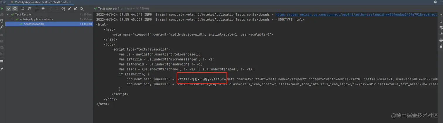Viewport: 443px width, 123px height.
Task: Open test history clock icon
Action: pos(63,8)
